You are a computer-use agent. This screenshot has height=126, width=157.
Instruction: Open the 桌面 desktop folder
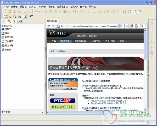tap(5, 33)
